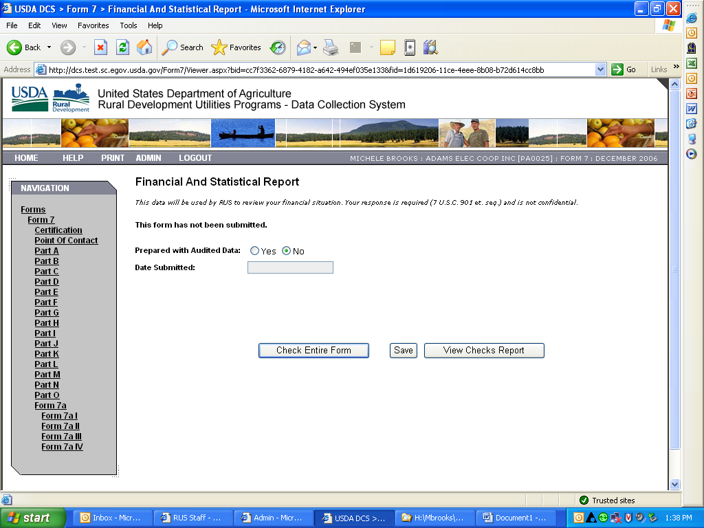
Task: Click HELP in the site nav bar
Action: tap(73, 158)
